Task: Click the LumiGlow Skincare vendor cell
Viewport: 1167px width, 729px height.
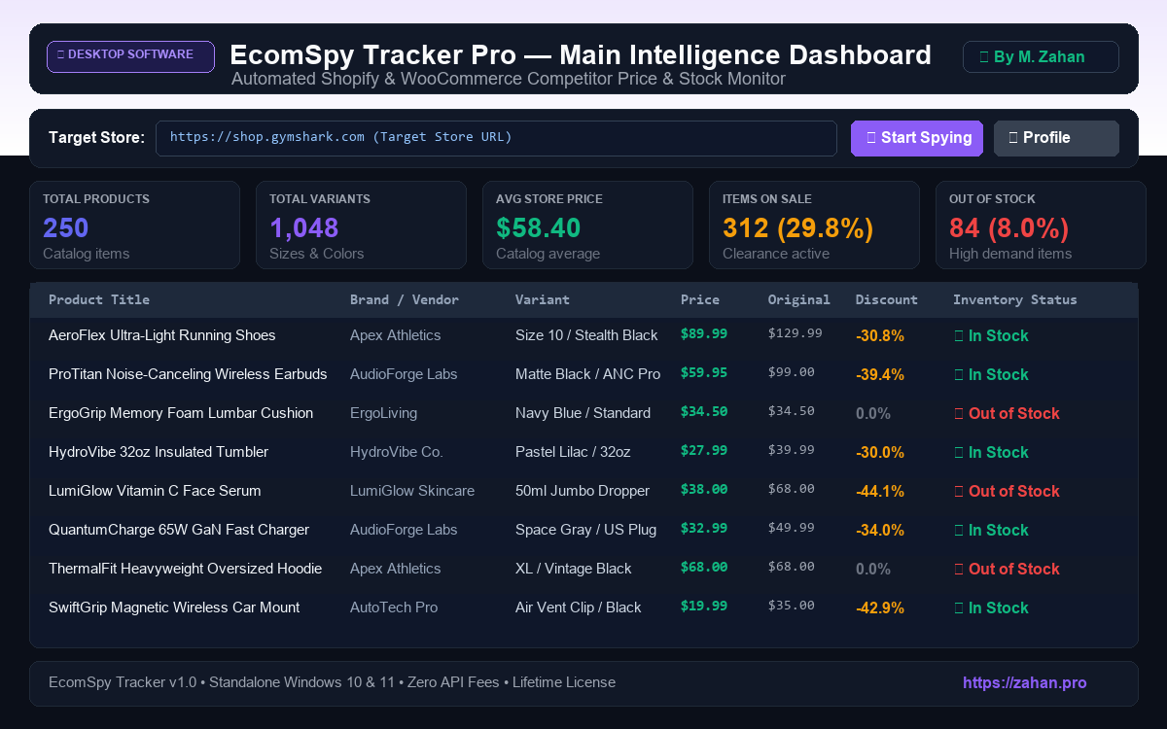Action: coord(412,491)
